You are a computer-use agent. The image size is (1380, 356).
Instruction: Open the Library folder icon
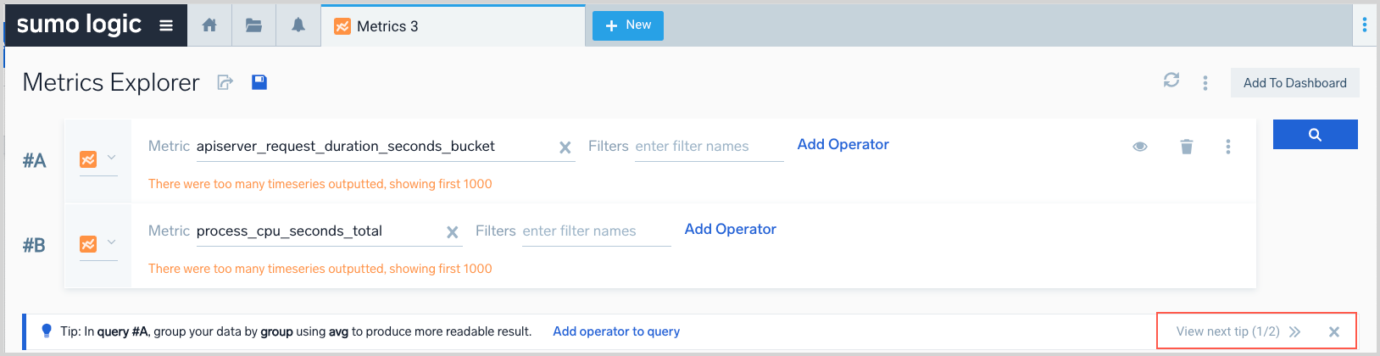click(x=253, y=25)
